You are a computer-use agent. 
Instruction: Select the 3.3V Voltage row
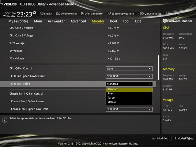78,43
